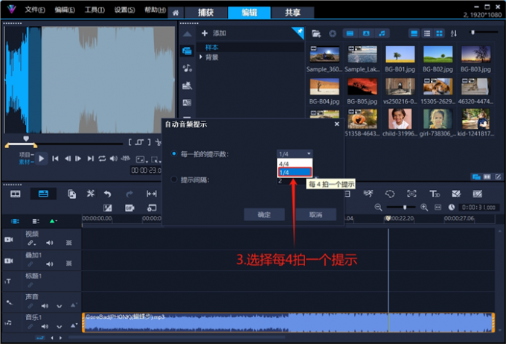Mute the 视频 track
This screenshot has width=506, height=344.
49,243
